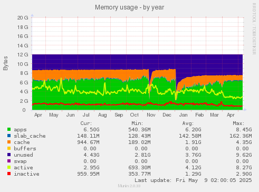
Task: Select the 'unused' legend label
Action: (23, 155)
